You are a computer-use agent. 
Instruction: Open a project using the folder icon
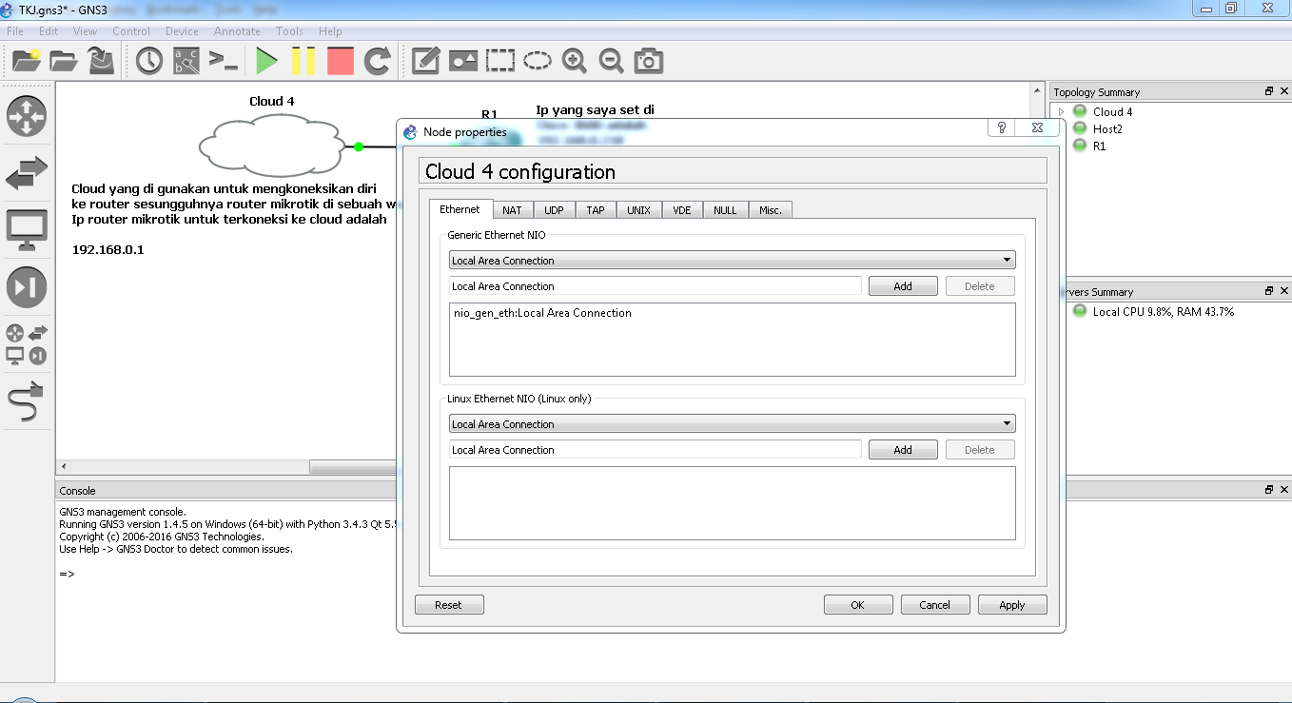(x=64, y=61)
